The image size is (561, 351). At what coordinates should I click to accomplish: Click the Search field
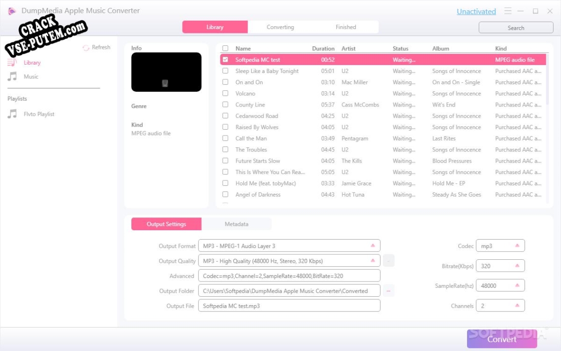[516, 28]
